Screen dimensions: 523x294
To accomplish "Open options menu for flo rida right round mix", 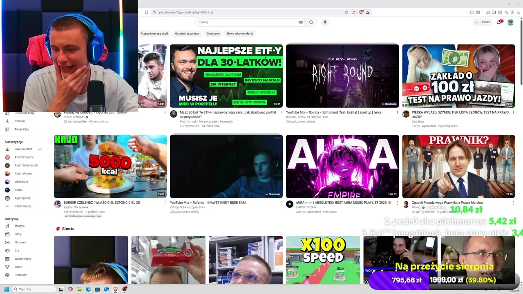I will [x=397, y=113].
